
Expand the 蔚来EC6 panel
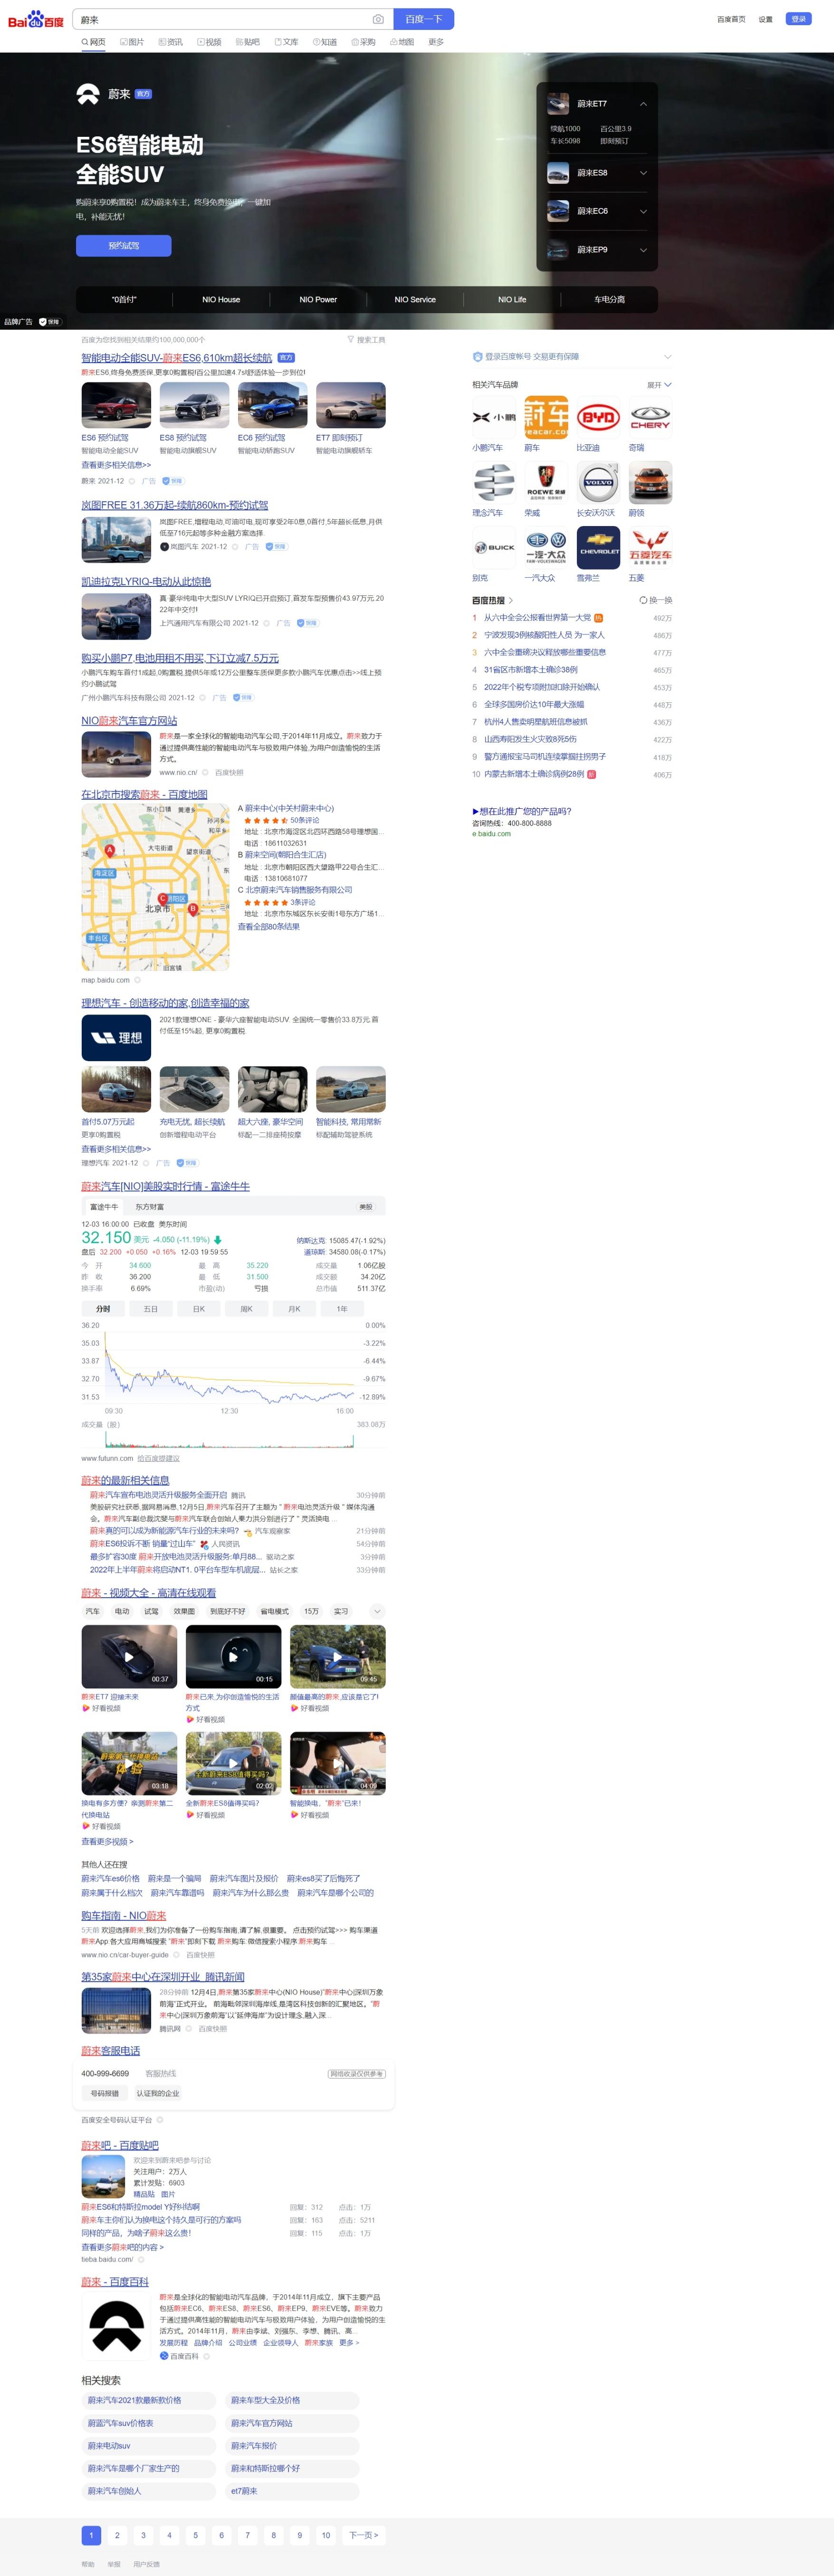(x=643, y=211)
